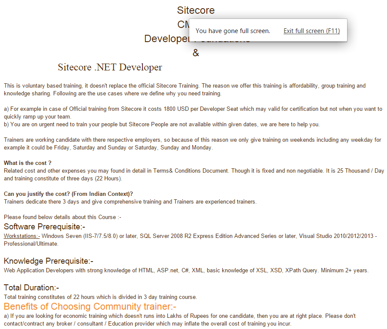Click the line starting 'a) For example in case of Official training'

[x=193, y=109]
